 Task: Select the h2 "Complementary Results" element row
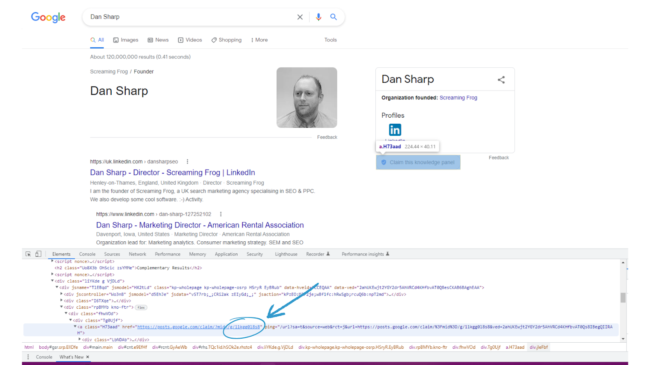tap(128, 268)
